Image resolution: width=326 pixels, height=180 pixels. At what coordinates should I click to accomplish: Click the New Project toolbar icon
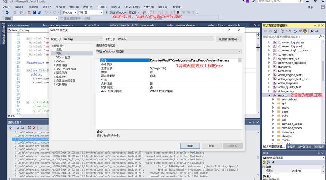click(x=21, y=12)
